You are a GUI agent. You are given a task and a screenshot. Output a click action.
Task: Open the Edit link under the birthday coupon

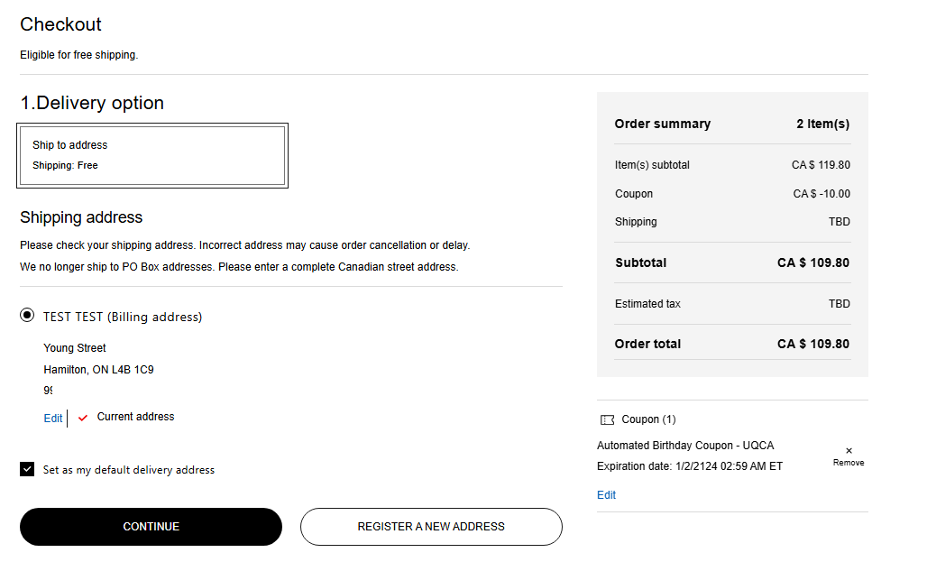606,495
